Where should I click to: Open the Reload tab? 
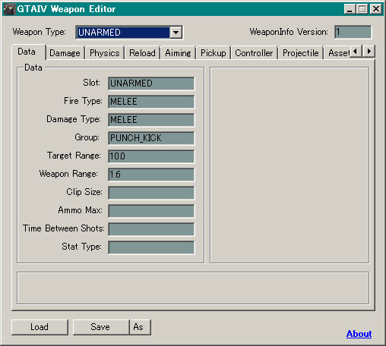(142, 53)
